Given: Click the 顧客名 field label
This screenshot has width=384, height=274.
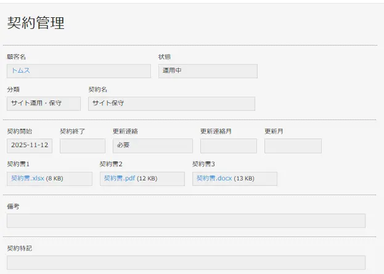Looking at the screenshot, I should tap(16, 57).
